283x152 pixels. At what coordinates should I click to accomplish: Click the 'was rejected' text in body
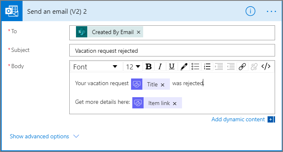click(188, 83)
